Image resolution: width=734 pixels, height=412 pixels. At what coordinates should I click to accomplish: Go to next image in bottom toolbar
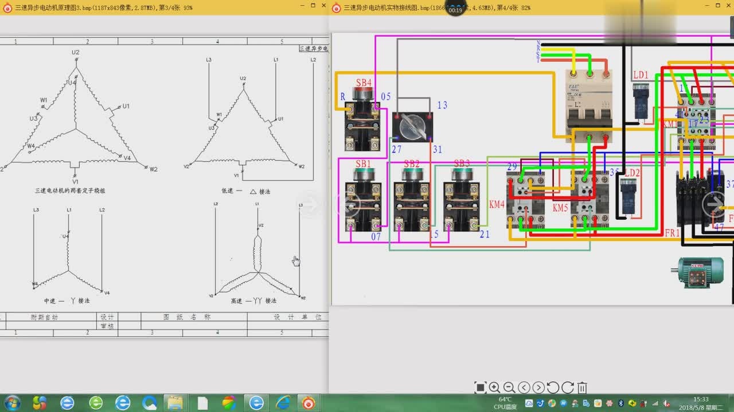tap(538, 387)
